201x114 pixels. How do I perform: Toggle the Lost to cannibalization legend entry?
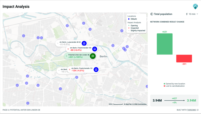[x=174, y=86]
